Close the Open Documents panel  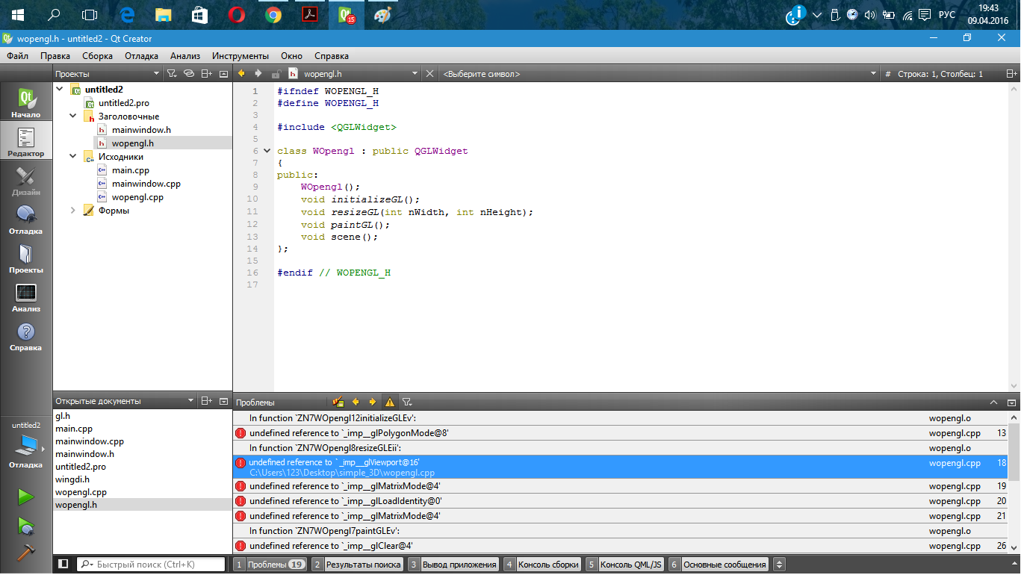(223, 401)
